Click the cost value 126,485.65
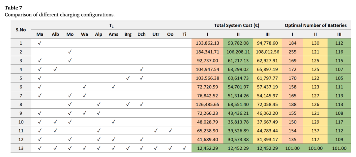This screenshot has width=356, height=157. (208, 104)
